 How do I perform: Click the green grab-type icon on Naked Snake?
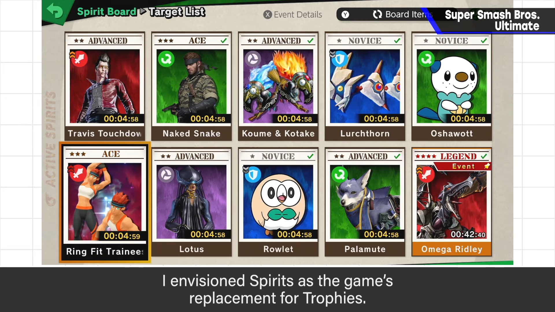[166, 59]
